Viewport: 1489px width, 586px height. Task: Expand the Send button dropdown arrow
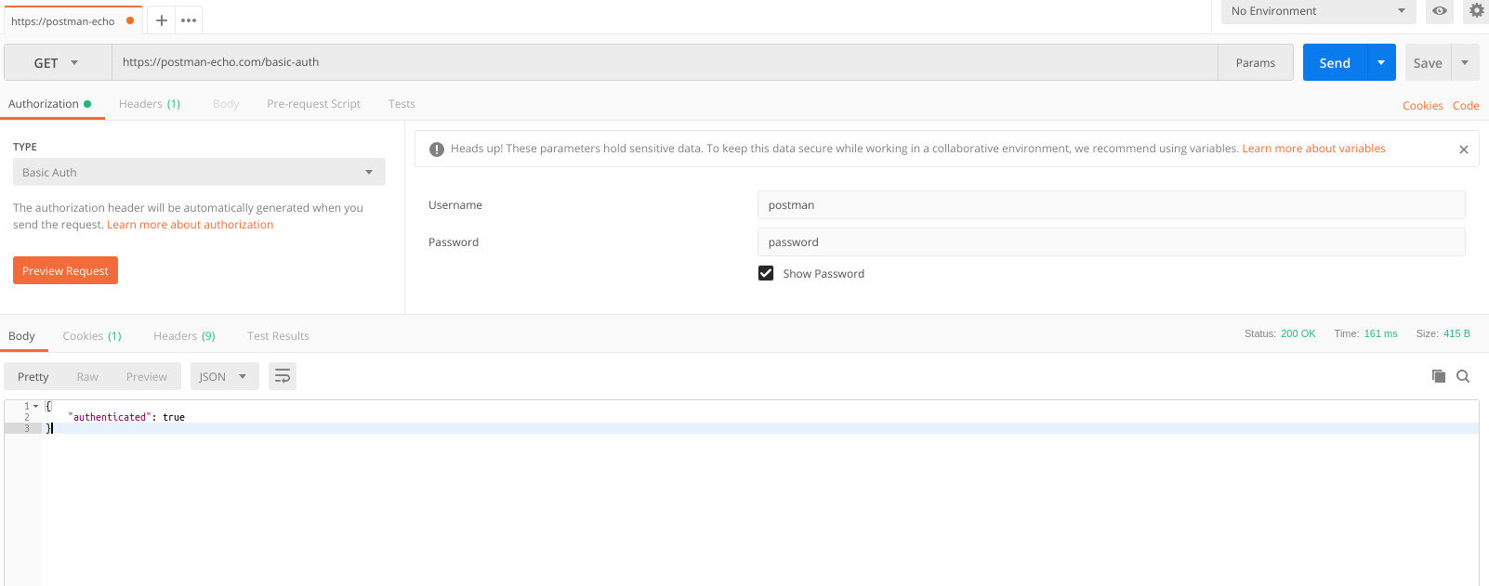coord(1381,63)
